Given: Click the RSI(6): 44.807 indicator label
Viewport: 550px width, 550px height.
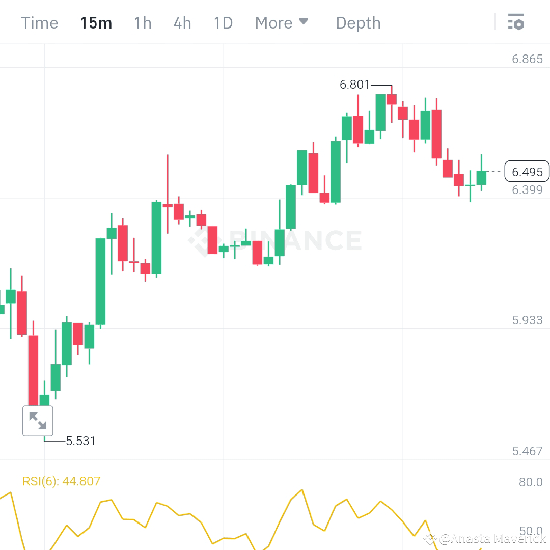Looking at the screenshot, I should [61, 481].
